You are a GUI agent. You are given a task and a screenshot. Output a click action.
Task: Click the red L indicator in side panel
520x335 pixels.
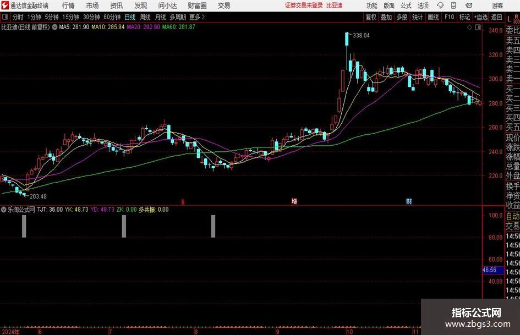[x=509, y=19]
